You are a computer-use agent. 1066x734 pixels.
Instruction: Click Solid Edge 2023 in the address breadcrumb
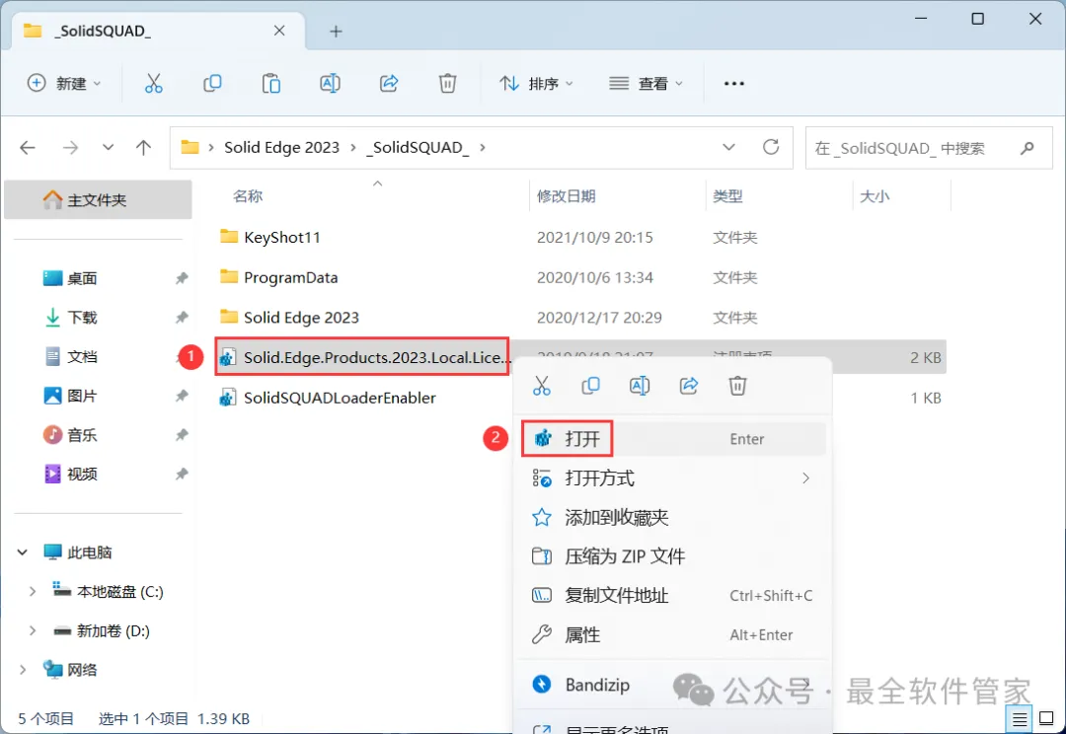281,147
